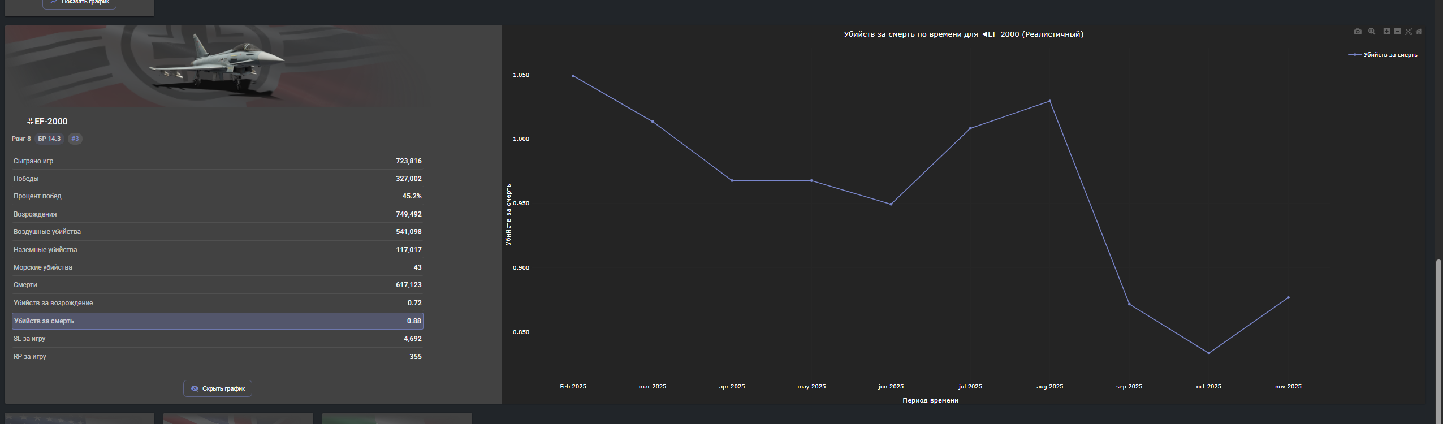Click the 'jun 2025' x-axis label
The image size is (1443, 424).
pyautogui.click(x=891, y=387)
